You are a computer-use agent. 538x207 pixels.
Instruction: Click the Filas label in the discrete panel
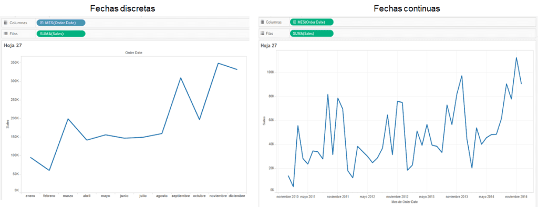(13, 34)
